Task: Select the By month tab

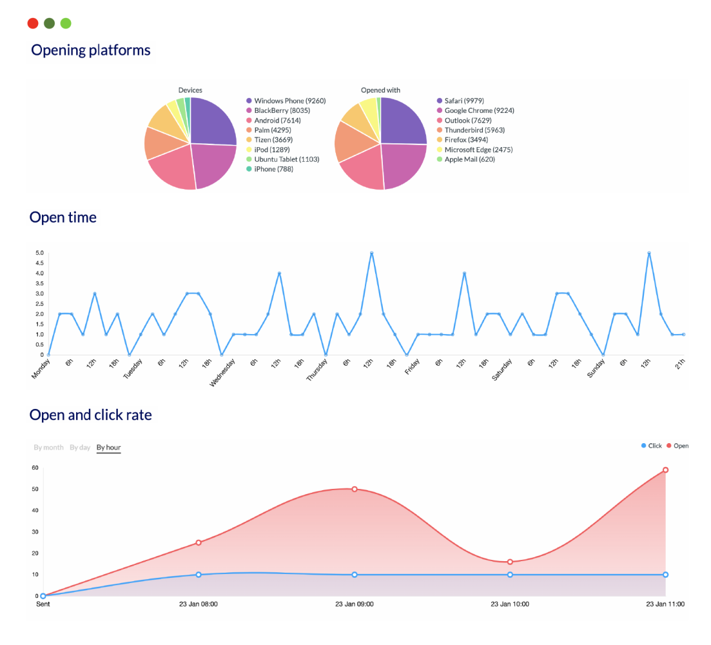Action: [x=48, y=448]
